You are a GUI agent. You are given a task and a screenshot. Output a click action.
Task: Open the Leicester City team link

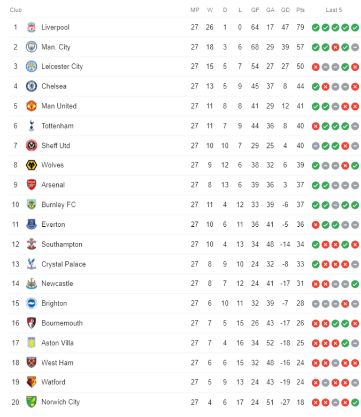tap(62, 66)
